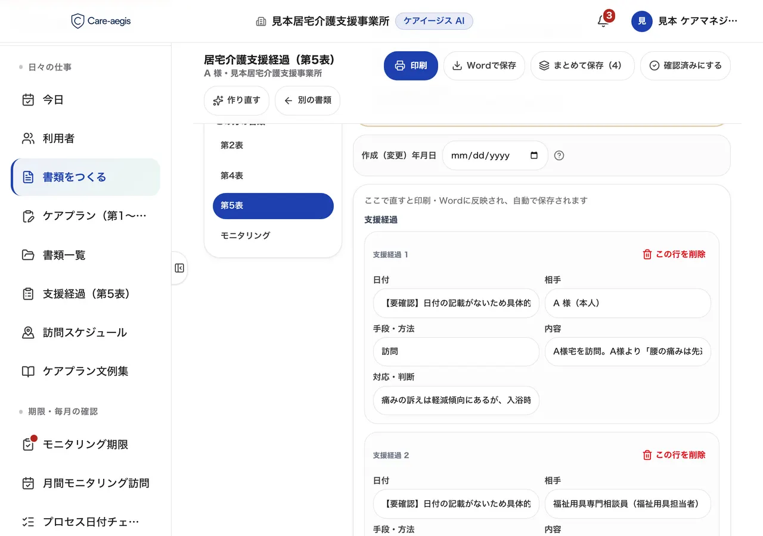Click the 訪問スケジュール map pin icon

[x=28, y=332]
